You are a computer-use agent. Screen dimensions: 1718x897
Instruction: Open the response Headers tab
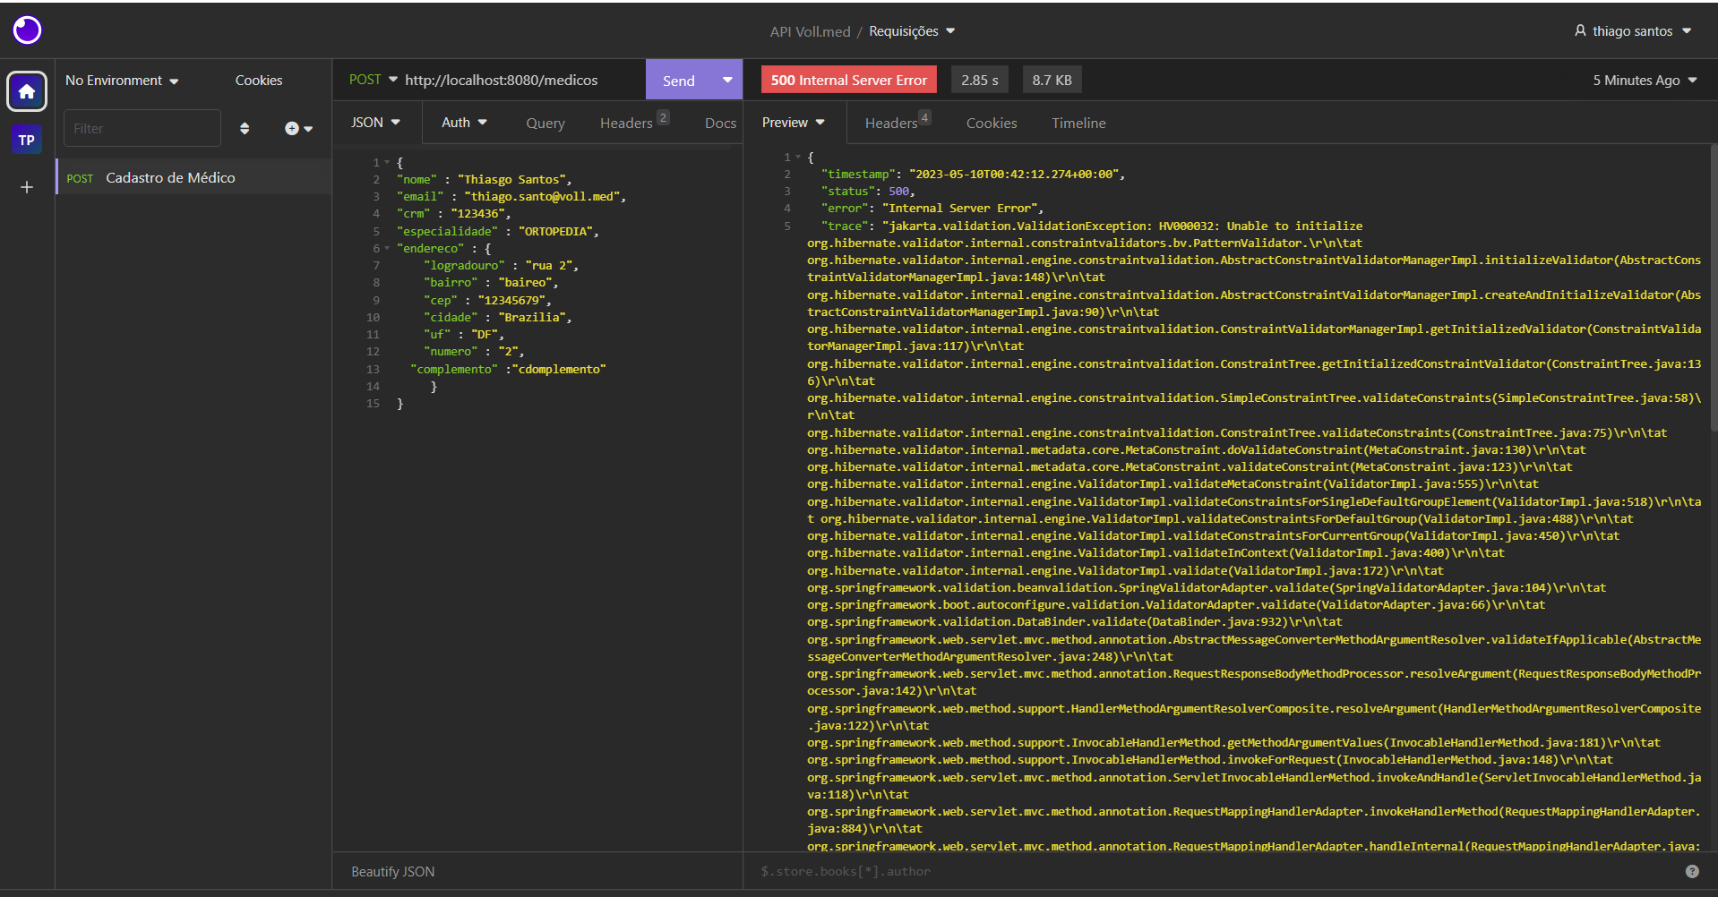point(898,122)
